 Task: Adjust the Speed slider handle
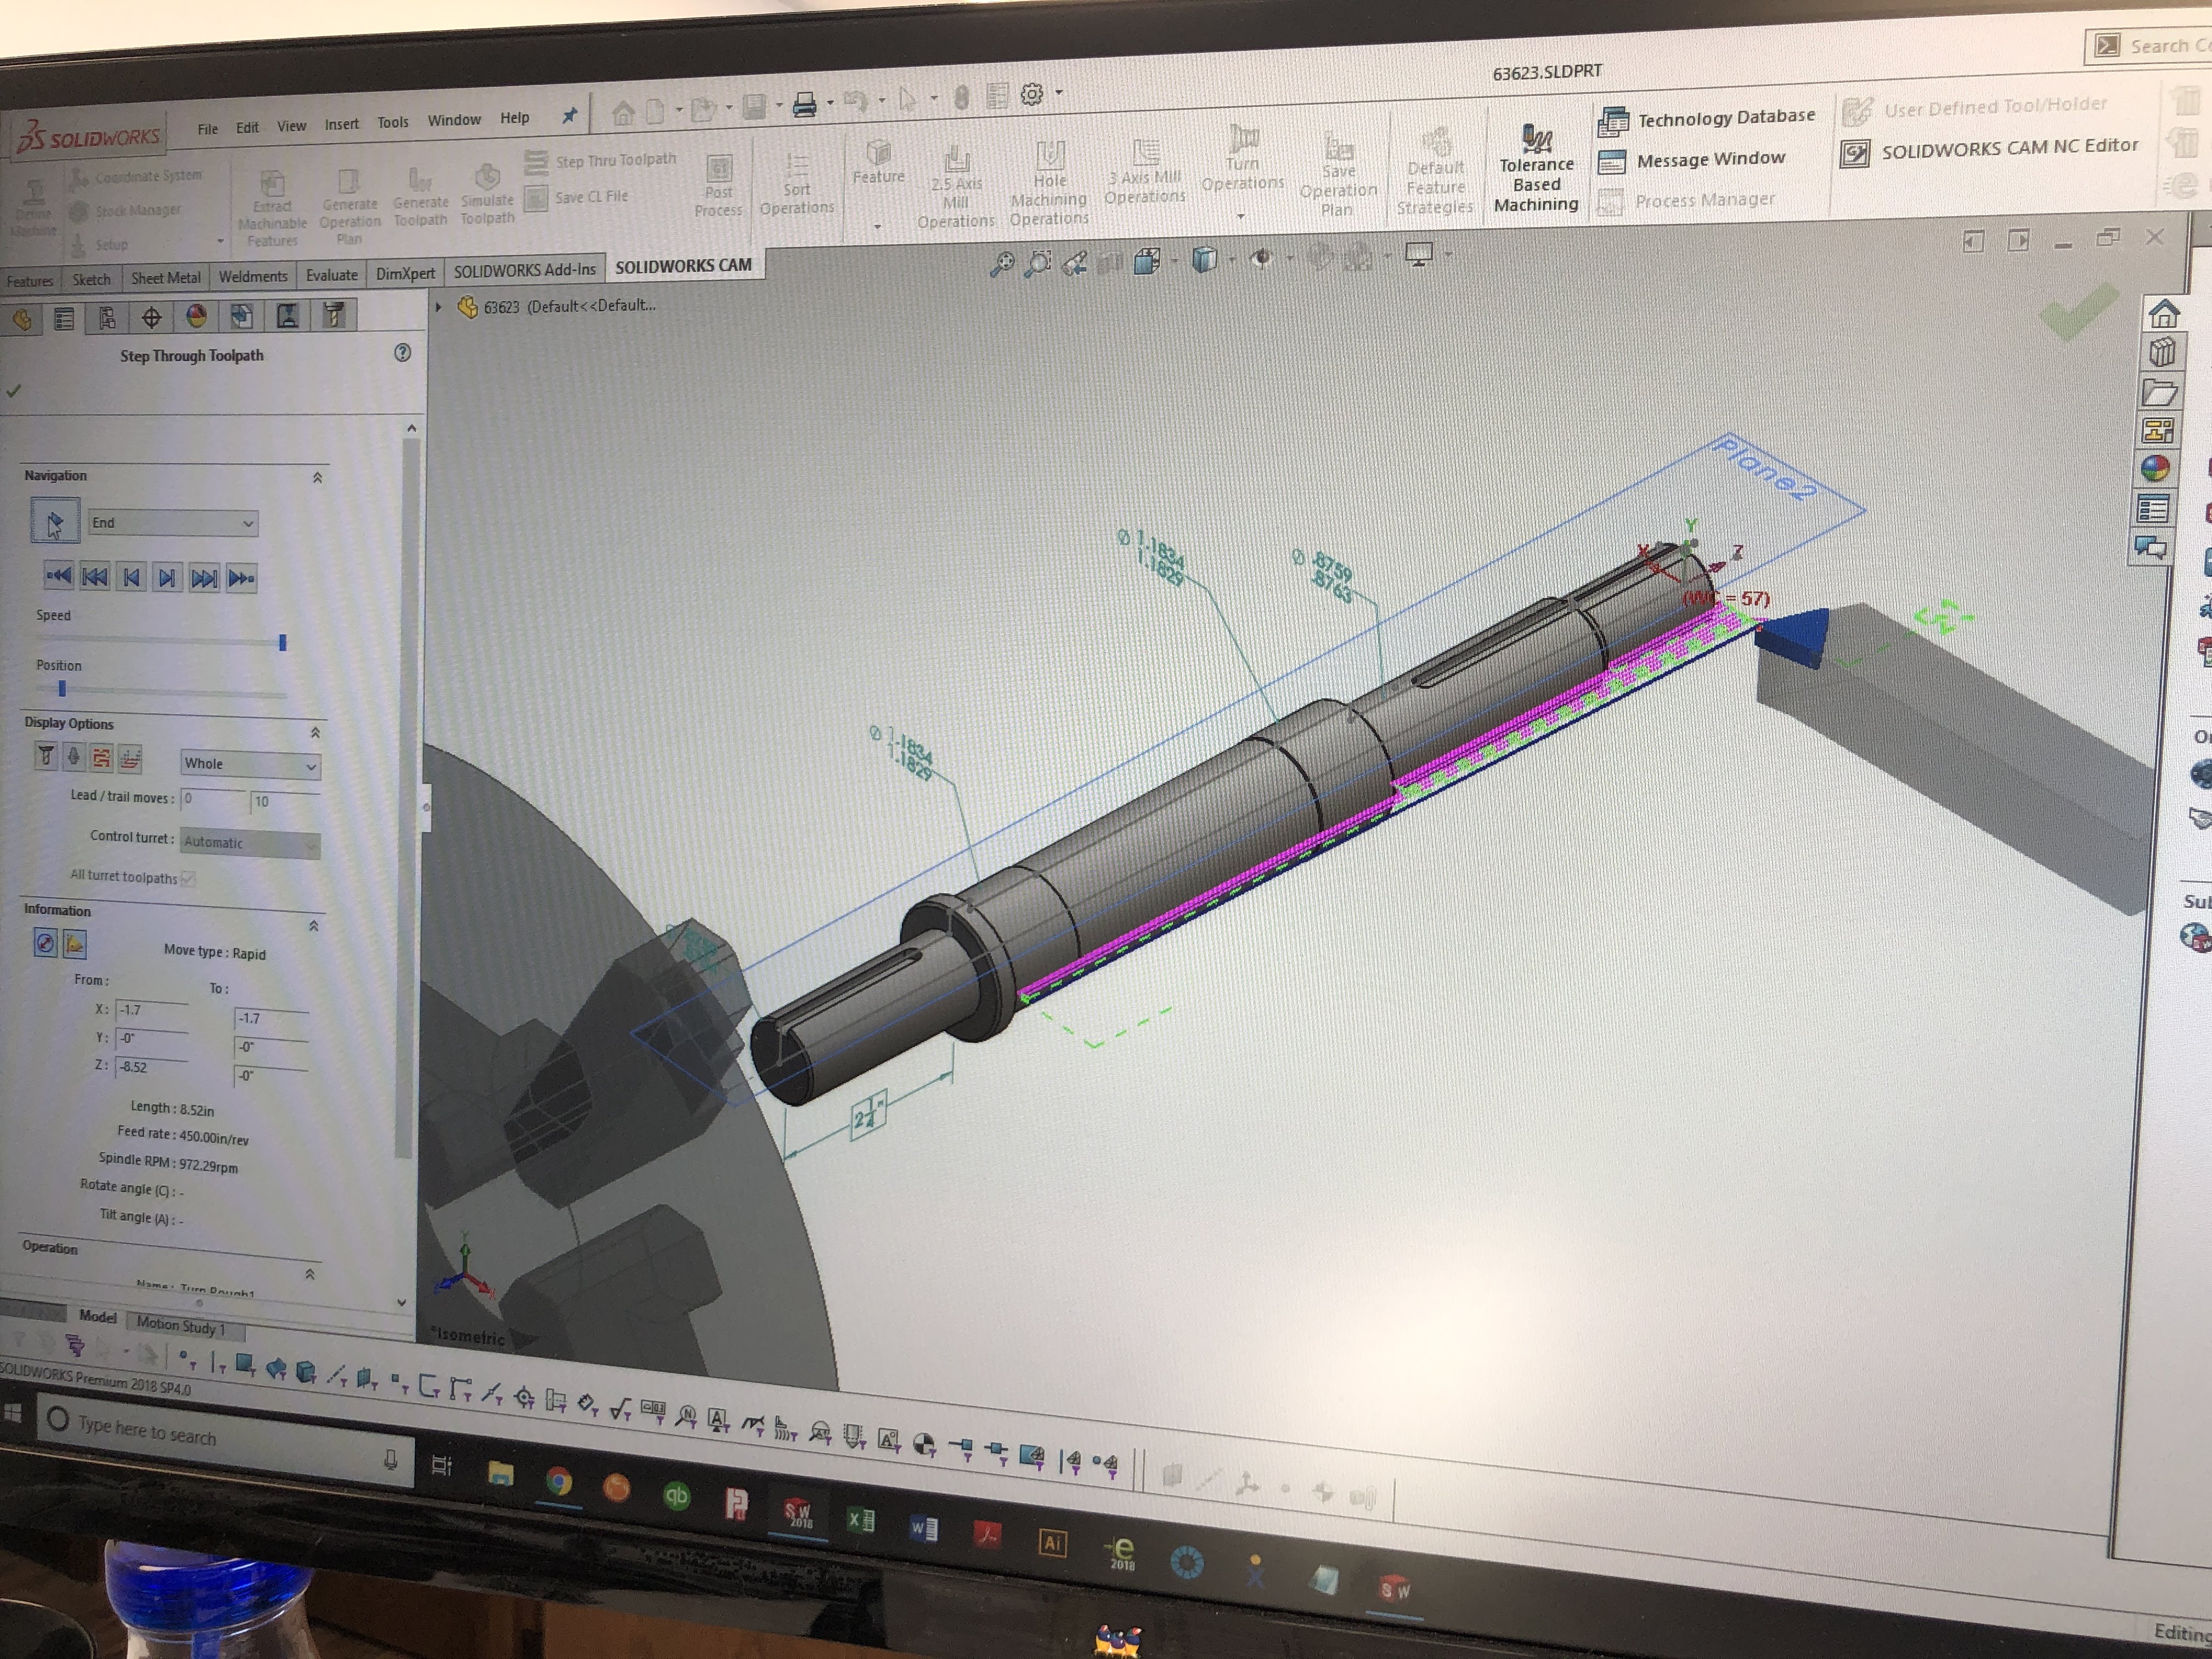[x=283, y=642]
